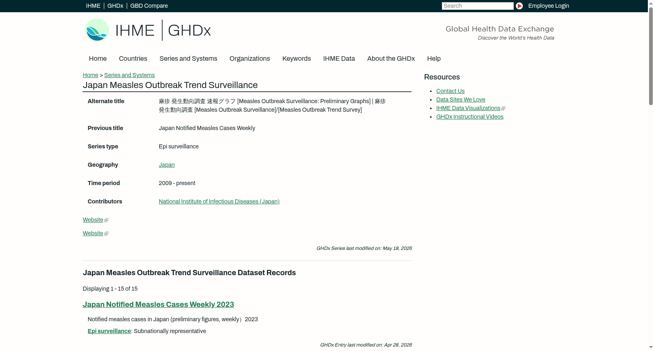Click 'GHDx Series last modified on: May 18, 2026'

[364, 248]
